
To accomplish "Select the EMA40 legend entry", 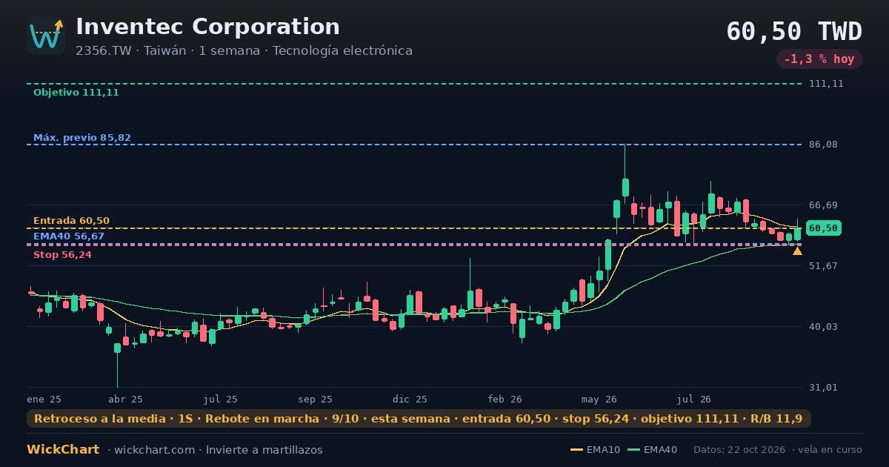I will point(652,450).
